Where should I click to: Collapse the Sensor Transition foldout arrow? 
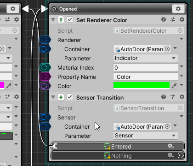53,97
